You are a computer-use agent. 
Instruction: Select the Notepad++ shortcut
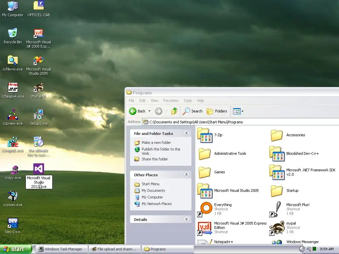(215, 242)
